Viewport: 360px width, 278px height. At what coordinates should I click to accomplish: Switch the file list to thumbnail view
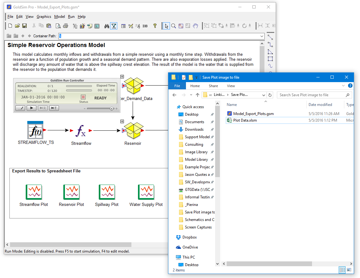point(349,270)
